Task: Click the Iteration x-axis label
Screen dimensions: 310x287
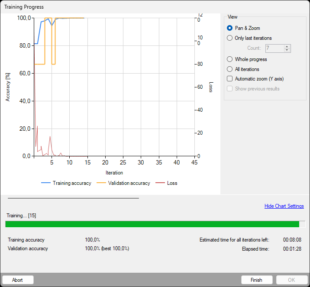Action: coord(114,173)
